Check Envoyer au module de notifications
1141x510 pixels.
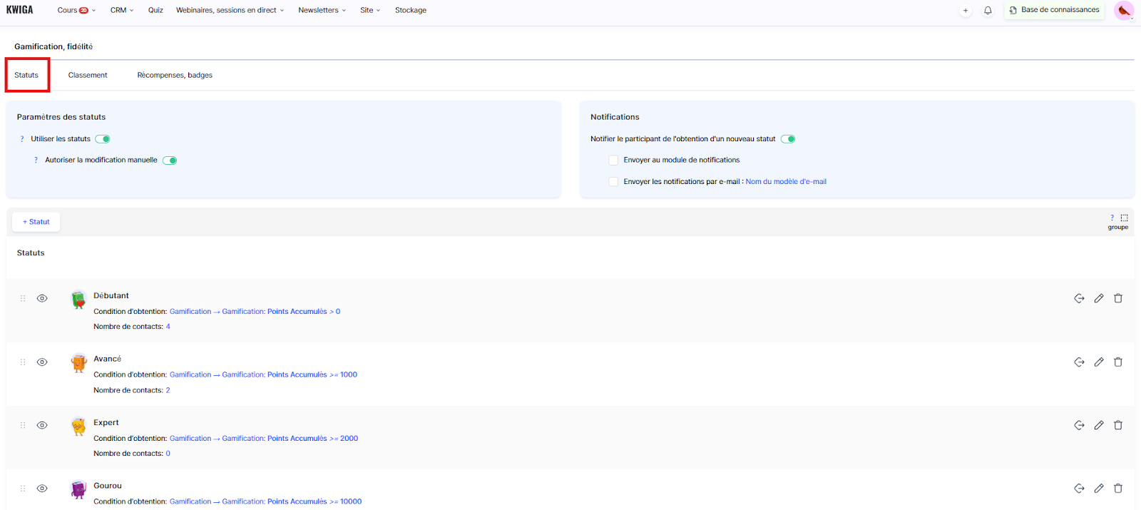click(x=613, y=160)
